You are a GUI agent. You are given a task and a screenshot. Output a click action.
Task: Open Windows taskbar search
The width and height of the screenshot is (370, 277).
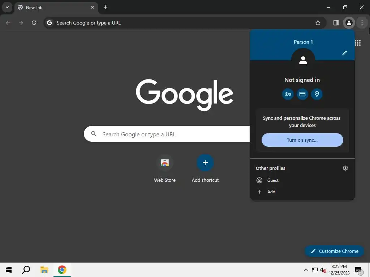[26, 270]
